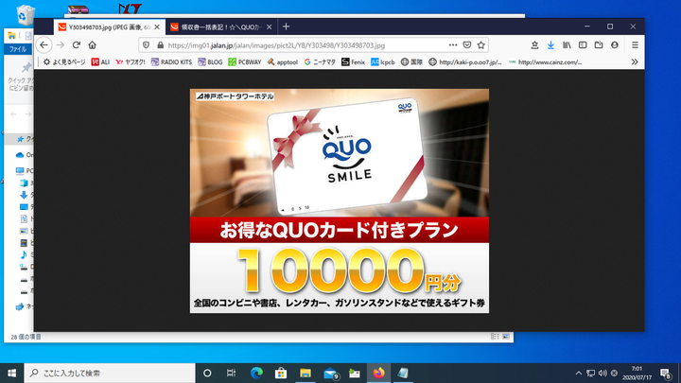This screenshot has height=383, width=681.
Task: Save page to Pocket
Action: 466,44
